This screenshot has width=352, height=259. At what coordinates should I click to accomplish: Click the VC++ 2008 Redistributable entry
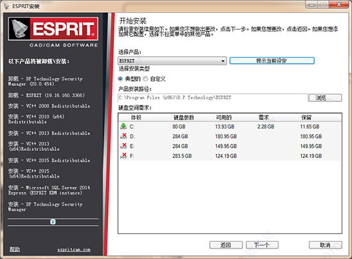coord(49,106)
